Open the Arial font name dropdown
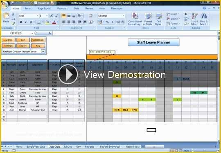221x153 pixels. (38, 16)
